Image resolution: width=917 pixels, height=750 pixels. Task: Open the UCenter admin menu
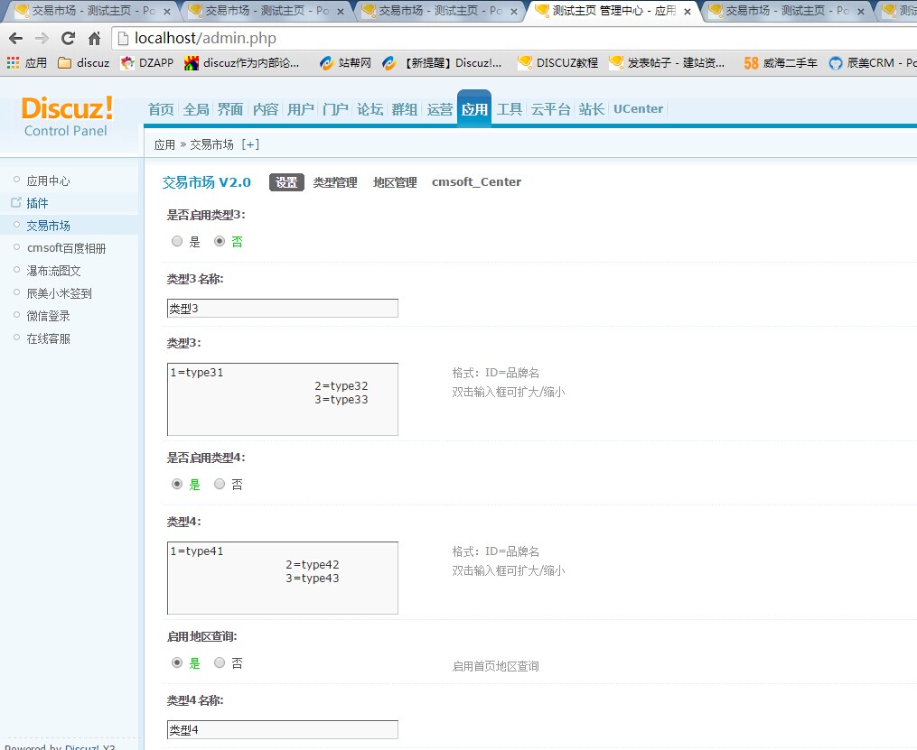click(x=638, y=109)
